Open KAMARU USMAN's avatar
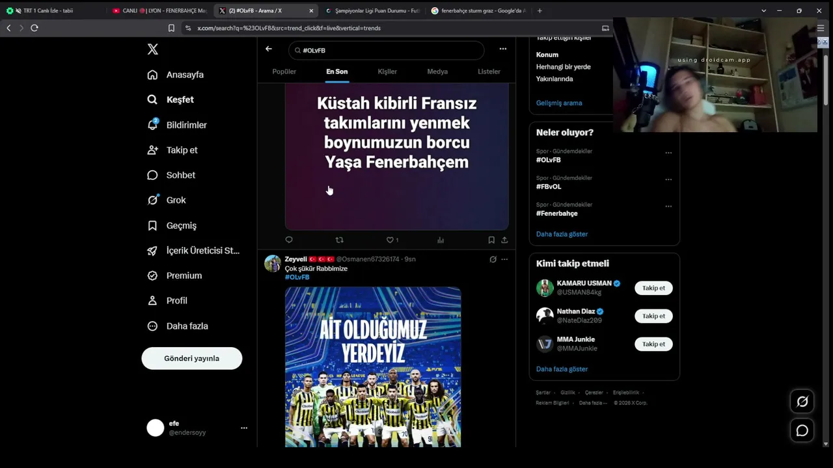Screen dimensions: 833x468 545,288
